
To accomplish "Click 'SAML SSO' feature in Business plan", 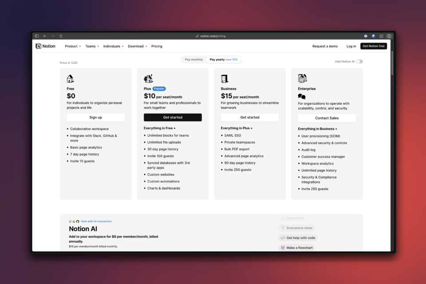I will [233, 135].
